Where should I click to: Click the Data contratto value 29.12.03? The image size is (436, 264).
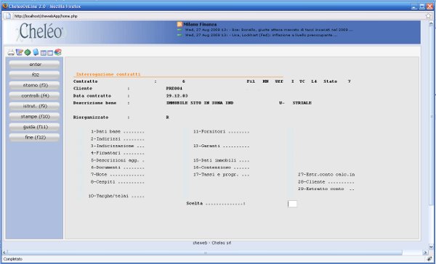[177, 96]
